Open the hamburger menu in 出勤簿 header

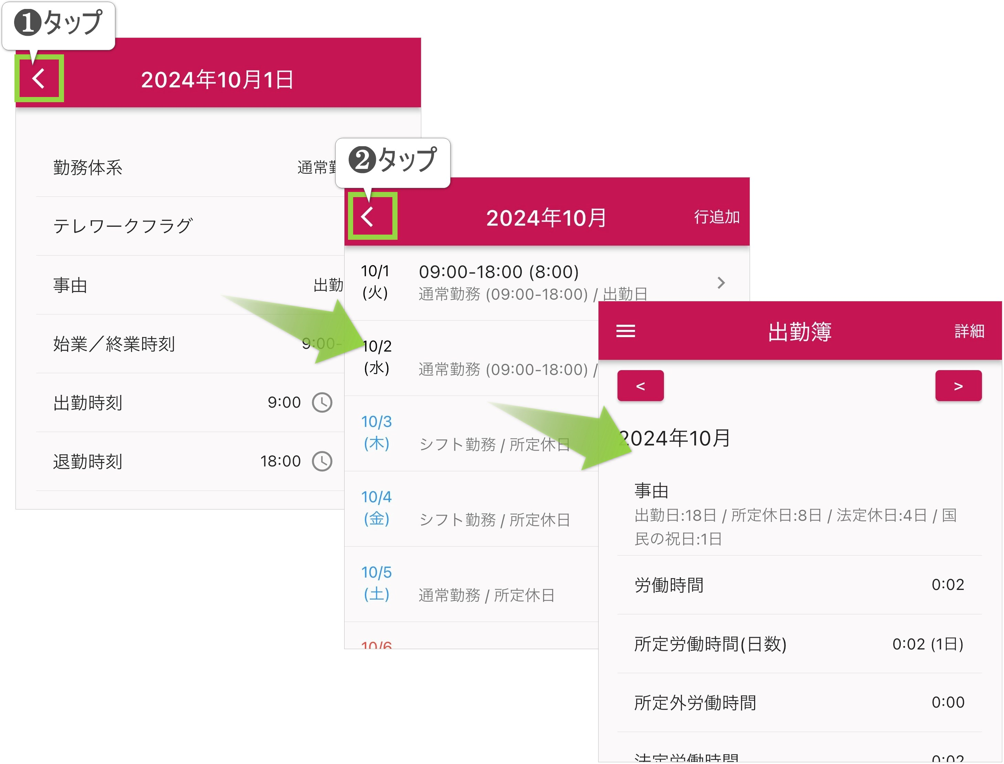pyautogui.click(x=625, y=331)
